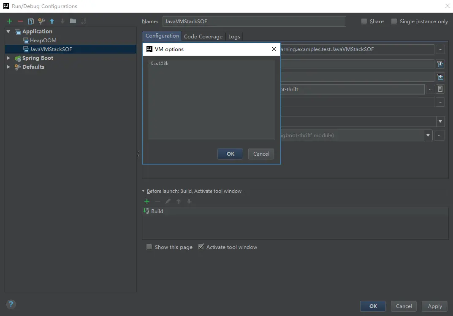Click OK in VM options dialog
453x316 pixels.
coord(230,154)
